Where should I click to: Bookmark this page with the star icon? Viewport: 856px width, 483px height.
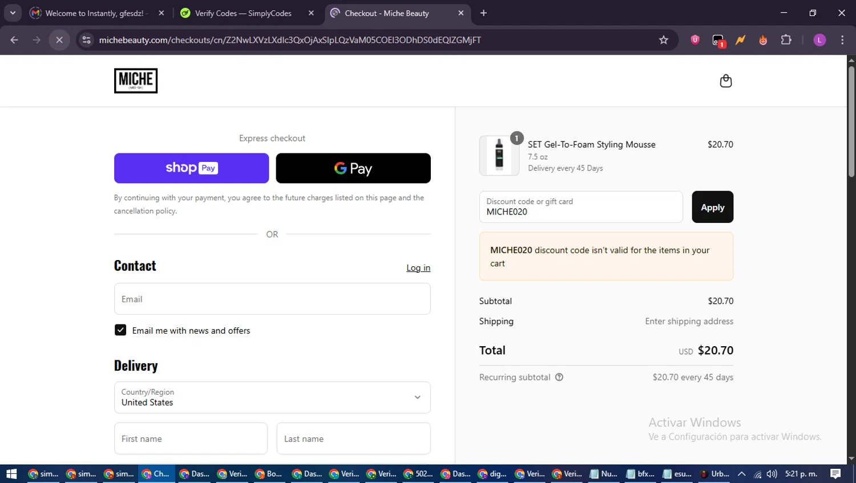click(x=663, y=40)
